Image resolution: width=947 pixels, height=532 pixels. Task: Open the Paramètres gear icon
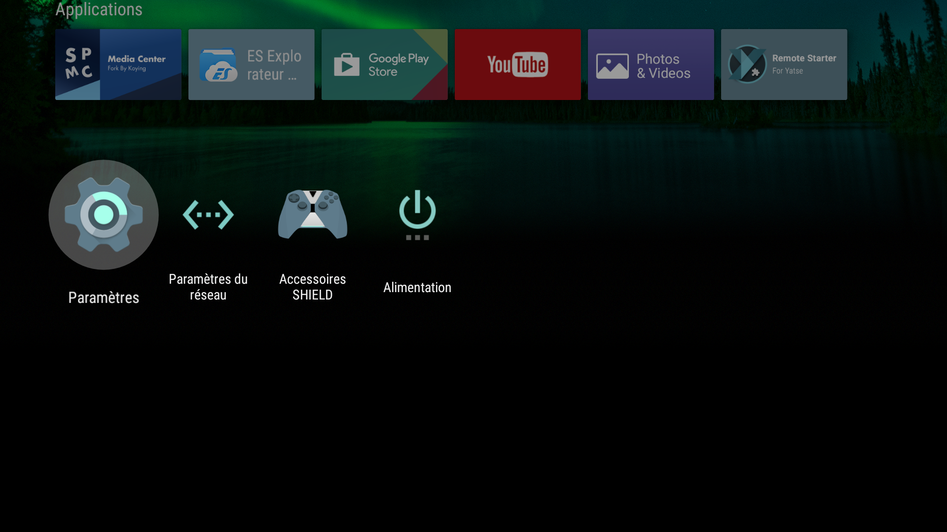click(x=104, y=215)
